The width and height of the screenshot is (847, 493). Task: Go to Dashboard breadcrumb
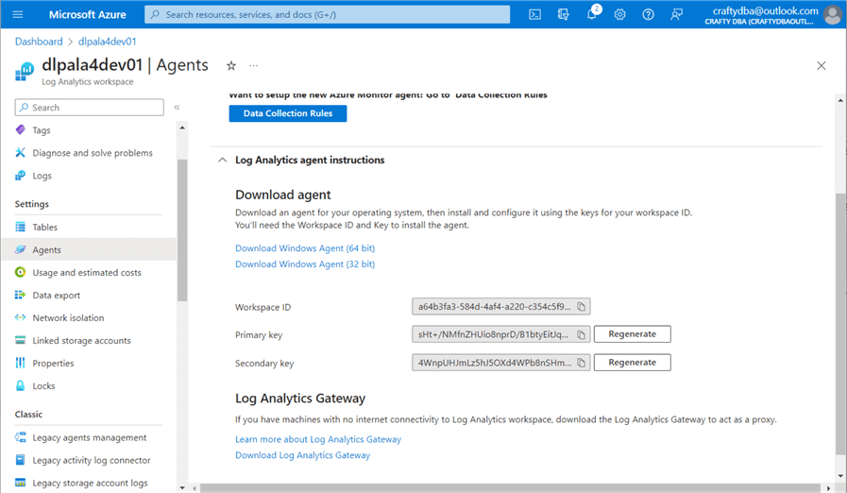click(x=39, y=42)
